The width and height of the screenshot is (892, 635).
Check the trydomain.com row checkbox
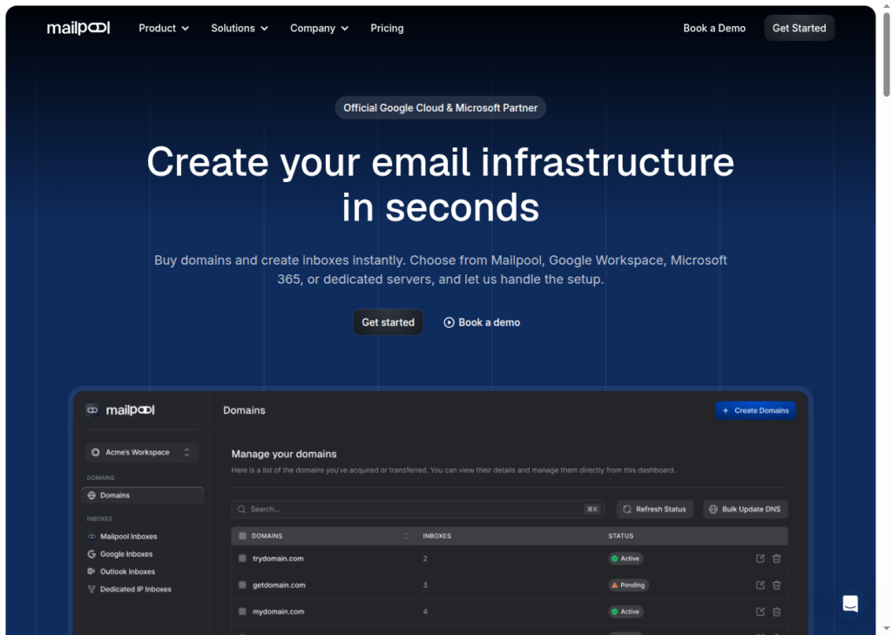click(242, 558)
